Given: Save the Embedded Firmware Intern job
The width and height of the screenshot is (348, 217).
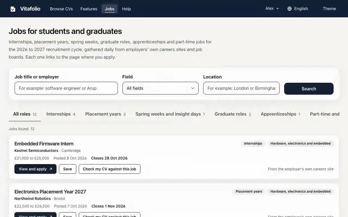Looking at the screenshot, I should (67, 169).
